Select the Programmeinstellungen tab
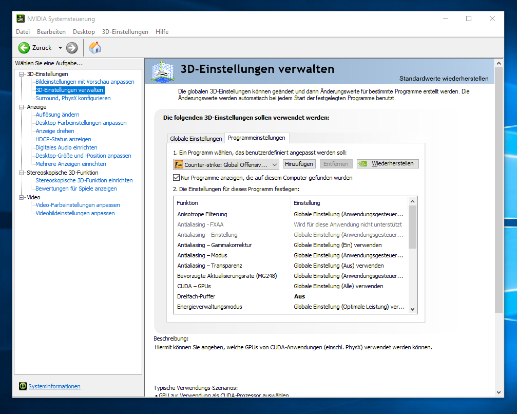Image resolution: width=517 pixels, height=414 pixels. coord(257,138)
